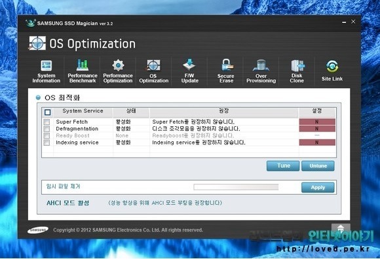This screenshot has height=259, width=380.
Task: Minimize the SSD Magician window
Action: [344, 22]
